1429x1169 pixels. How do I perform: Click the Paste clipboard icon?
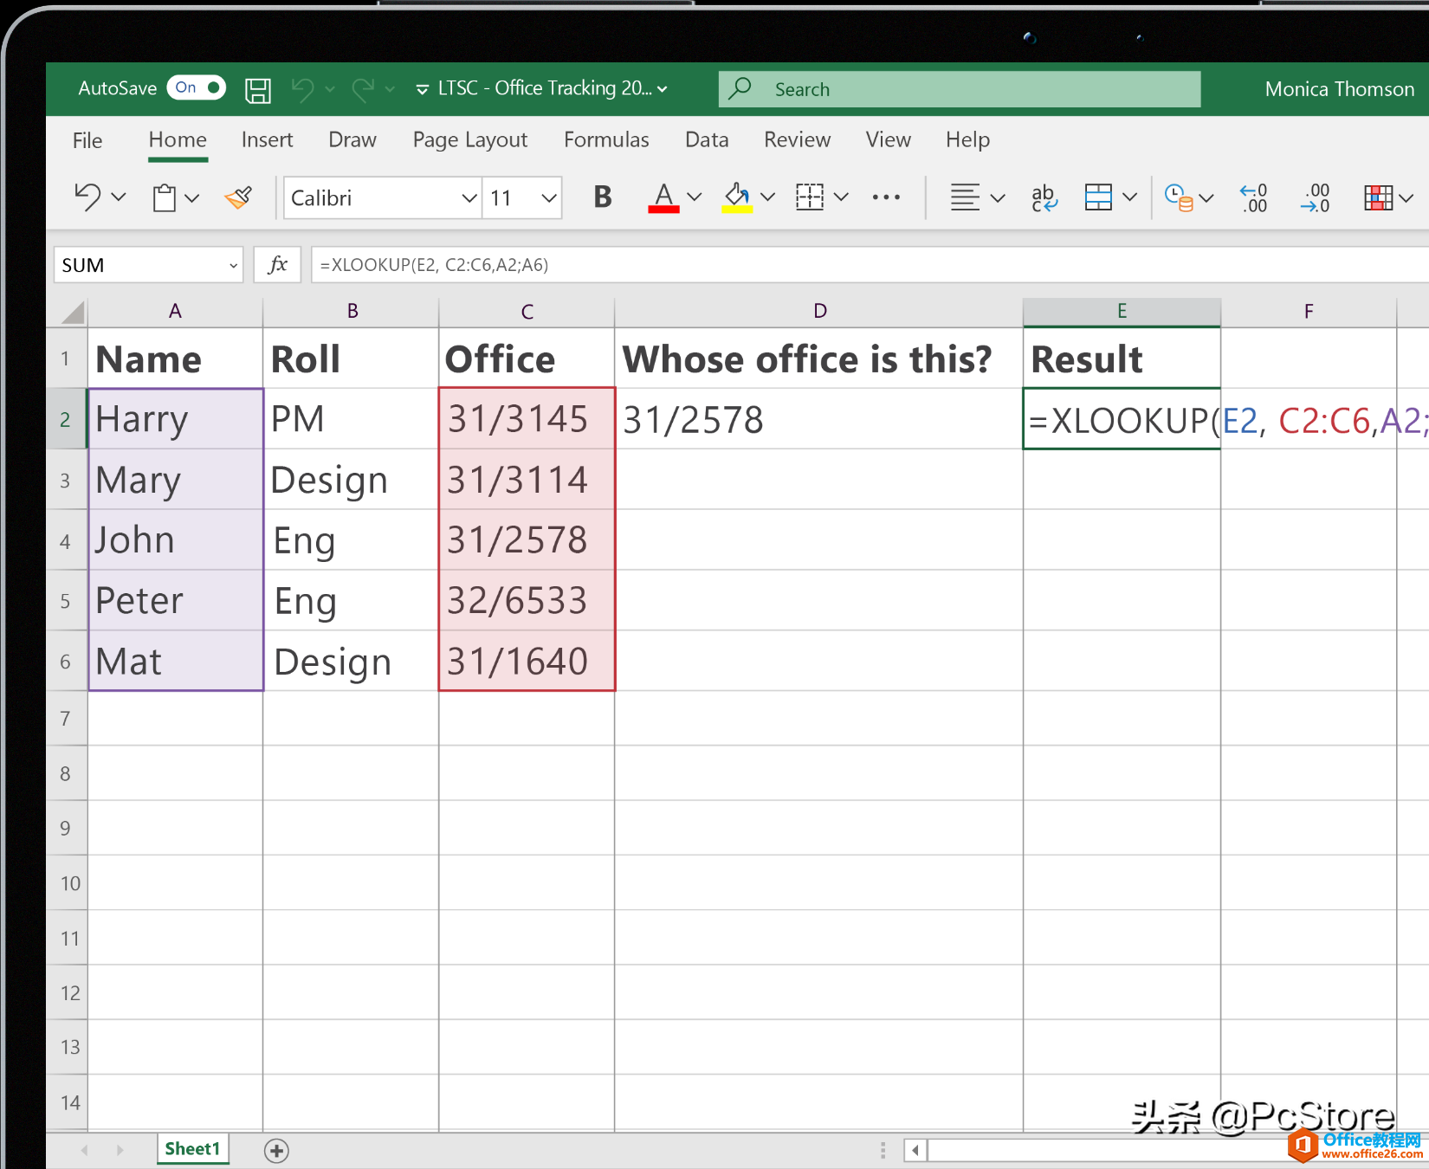(165, 197)
